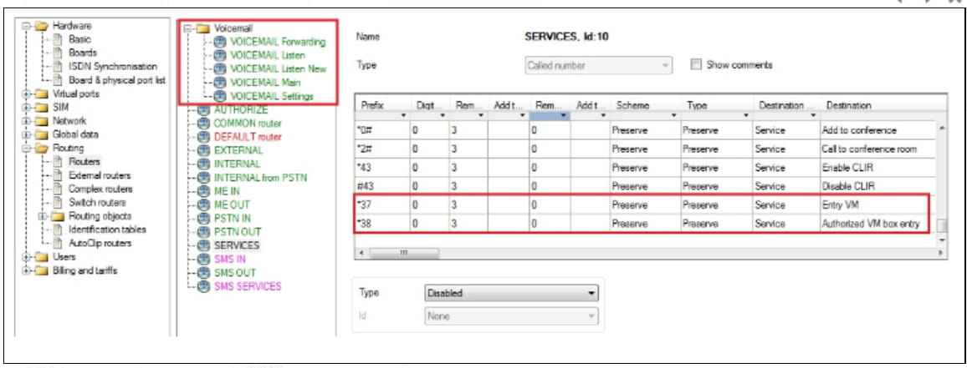Enable the Show comments checkbox

point(696,64)
